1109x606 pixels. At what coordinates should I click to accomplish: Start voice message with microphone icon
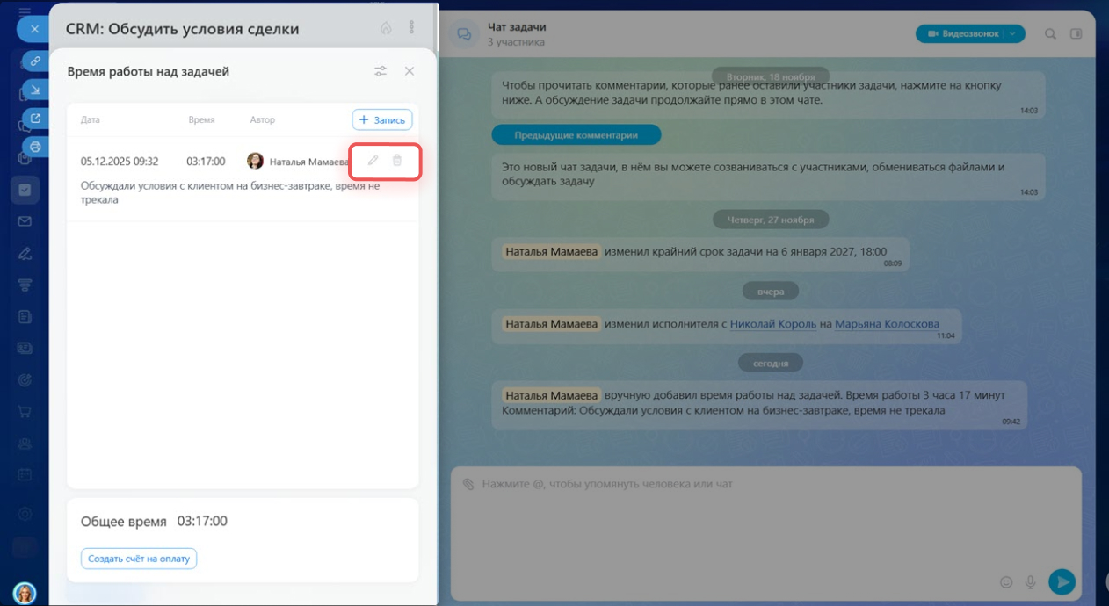[x=1031, y=581]
